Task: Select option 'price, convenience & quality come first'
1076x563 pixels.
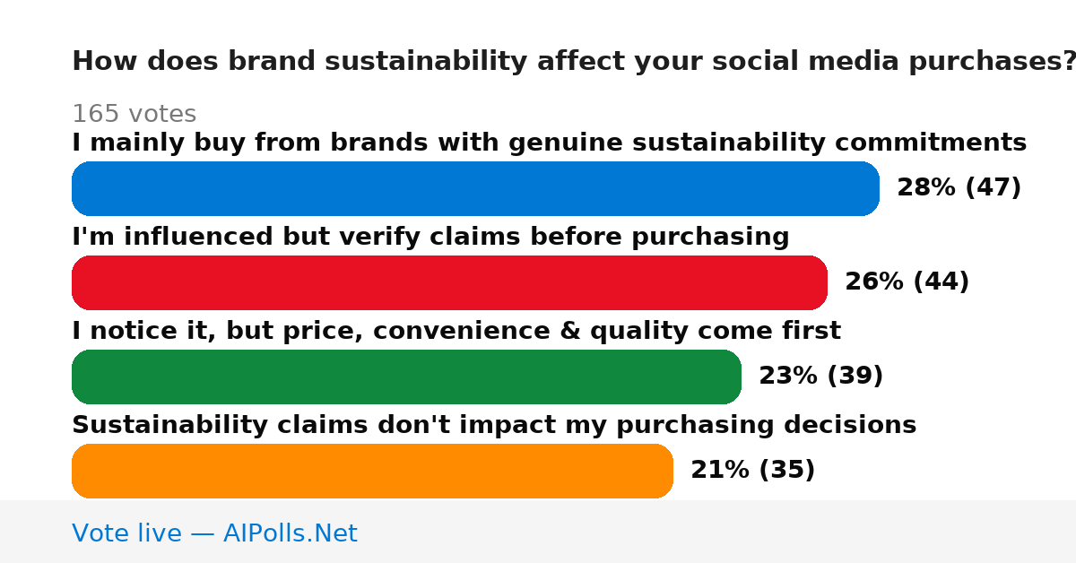Action: (456, 331)
